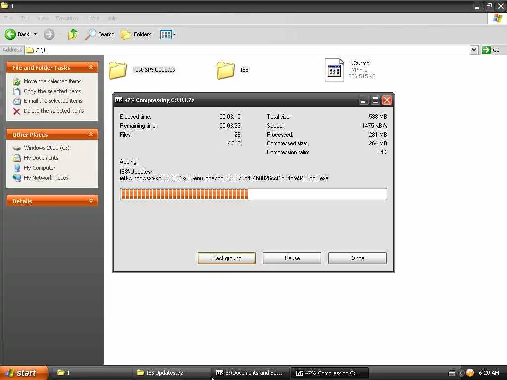Click the Copy items icon
Image resolution: width=507 pixels, height=380 pixels.
coord(17,92)
